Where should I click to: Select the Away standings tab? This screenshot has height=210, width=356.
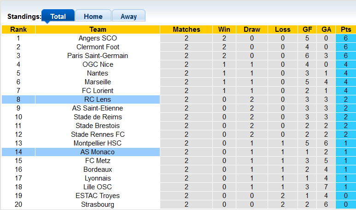pos(128,17)
